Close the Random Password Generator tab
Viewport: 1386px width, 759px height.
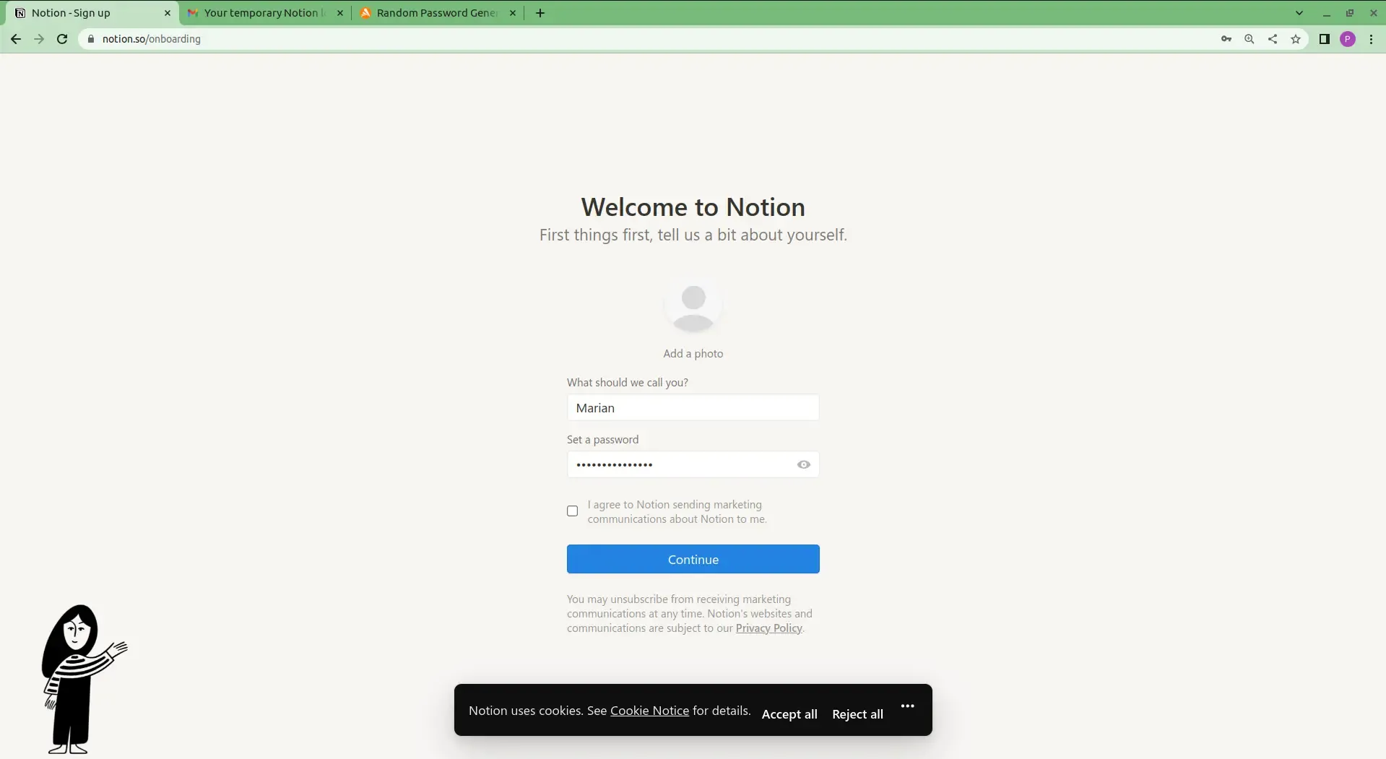tap(513, 13)
